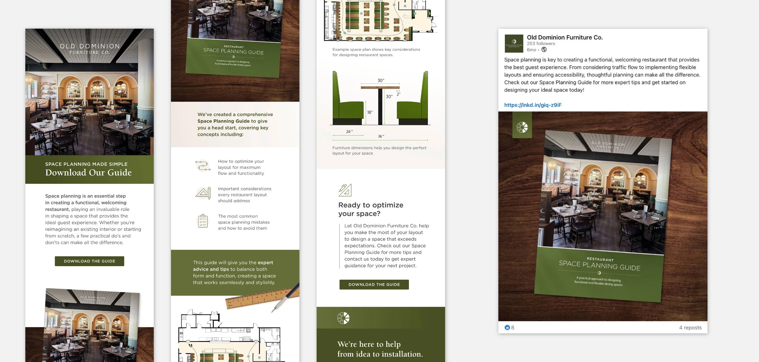
Task: View the 4 reposts count
Action: (x=690, y=327)
